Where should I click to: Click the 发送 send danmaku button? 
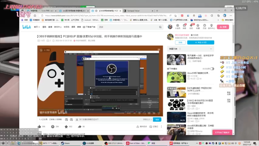point(157,119)
